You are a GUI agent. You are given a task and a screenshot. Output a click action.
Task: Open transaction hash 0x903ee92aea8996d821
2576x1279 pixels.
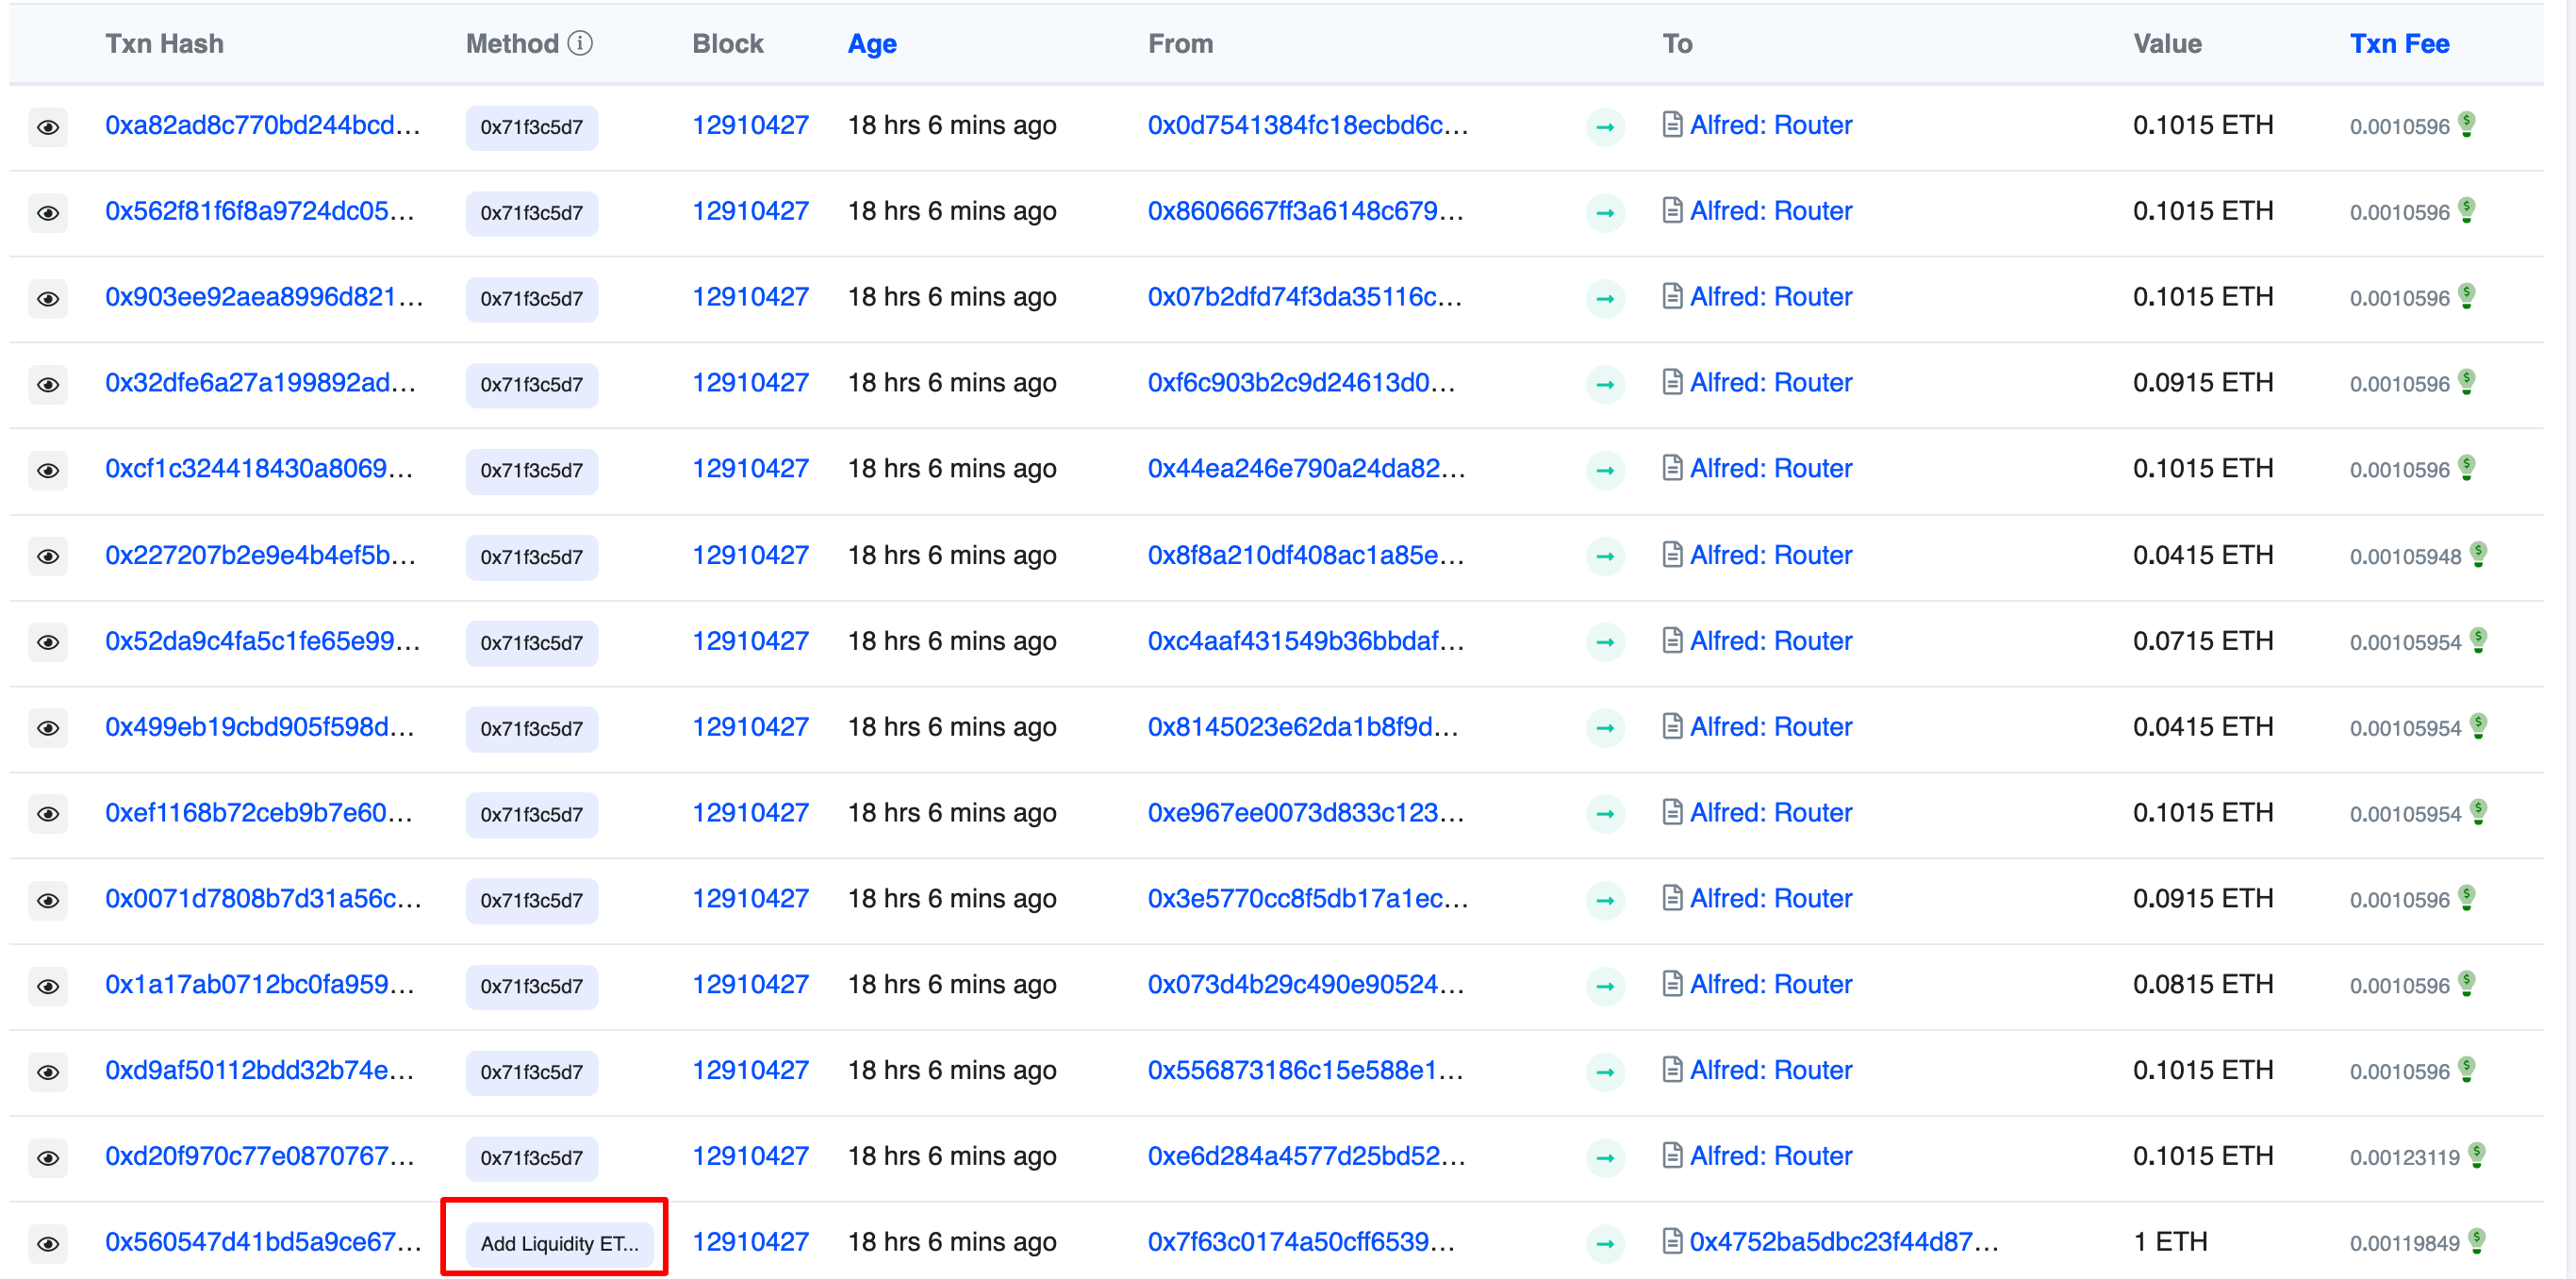click(x=264, y=297)
